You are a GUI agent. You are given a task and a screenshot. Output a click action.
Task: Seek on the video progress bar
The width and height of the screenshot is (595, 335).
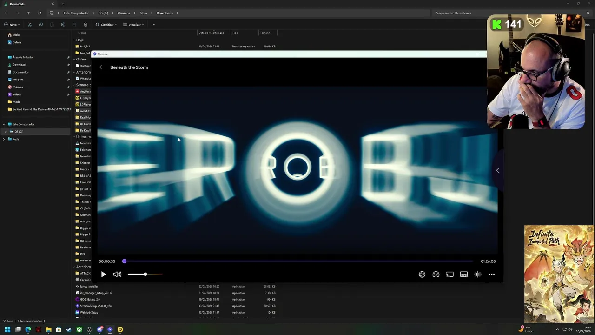point(297,261)
